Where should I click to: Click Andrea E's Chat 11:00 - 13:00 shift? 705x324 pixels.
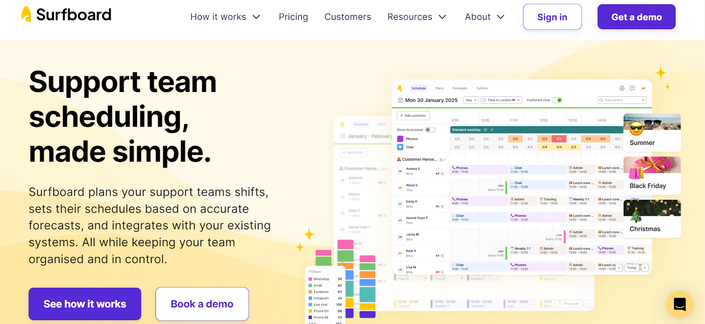tap(538, 170)
